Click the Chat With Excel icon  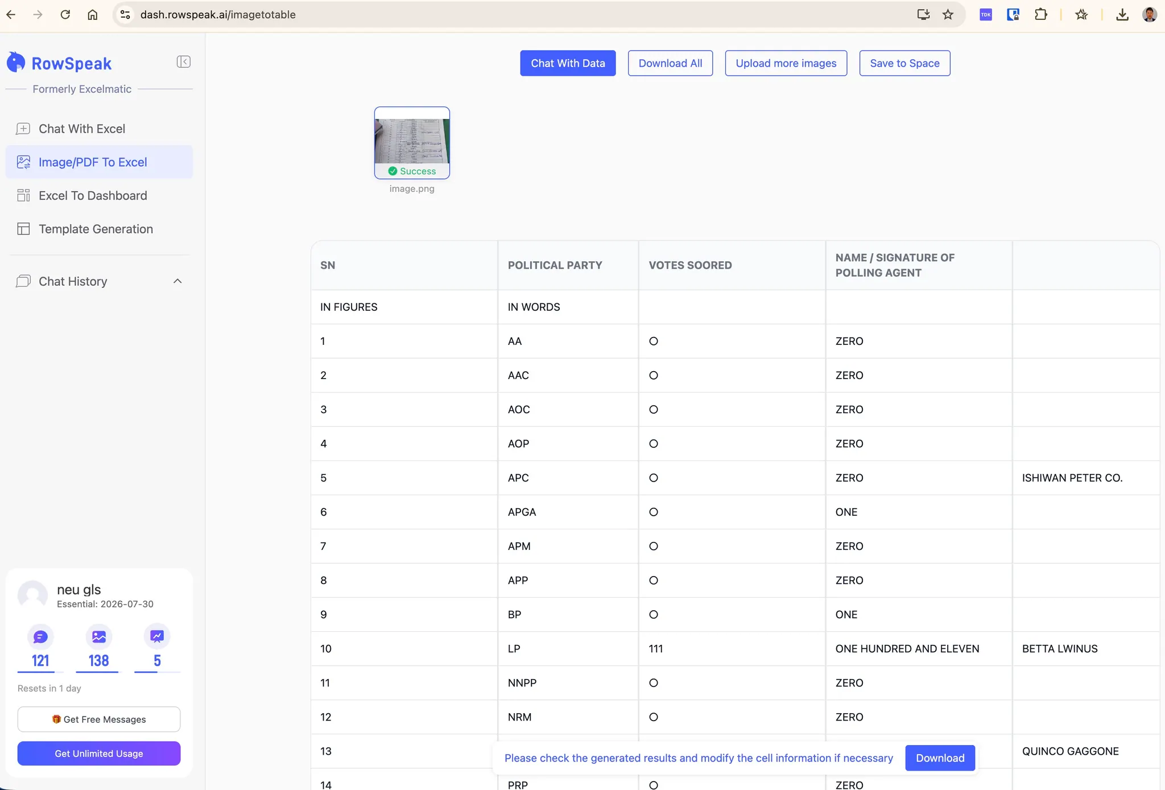click(x=23, y=129)
